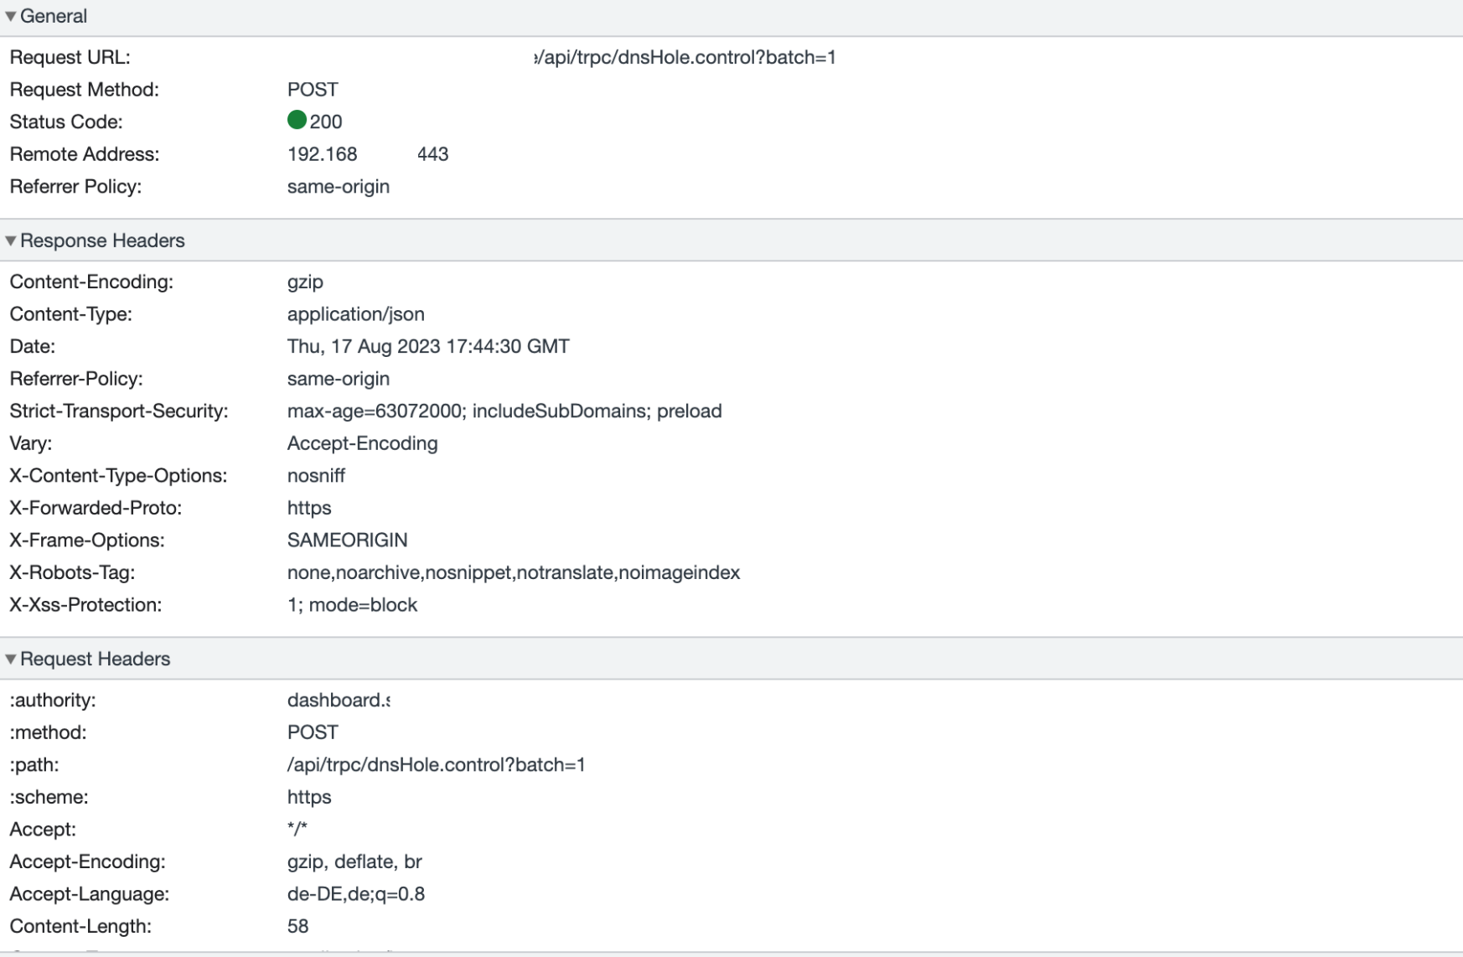
Task: Click the Remote Address value 192.168
Action: (x=323, y=154)
